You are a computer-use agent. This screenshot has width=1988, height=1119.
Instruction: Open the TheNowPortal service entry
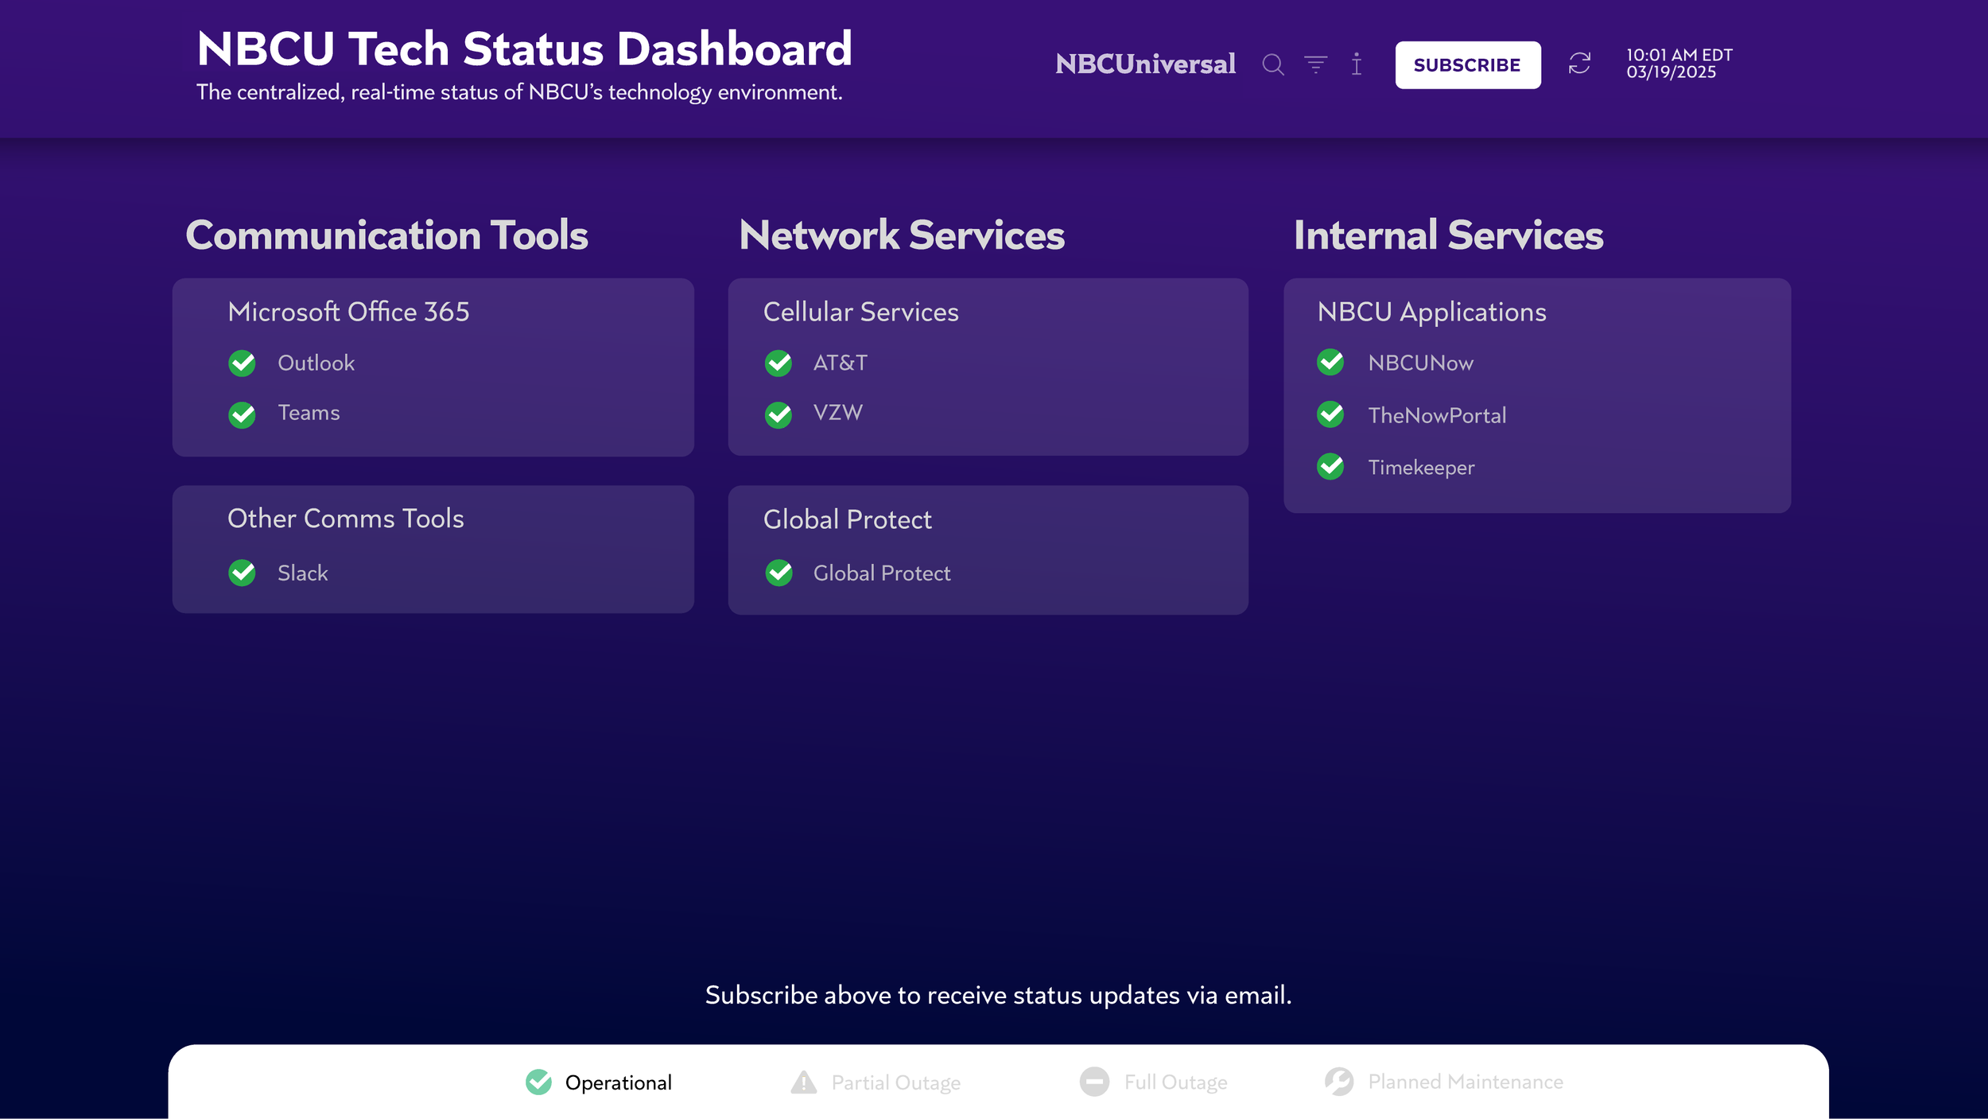1436,415
